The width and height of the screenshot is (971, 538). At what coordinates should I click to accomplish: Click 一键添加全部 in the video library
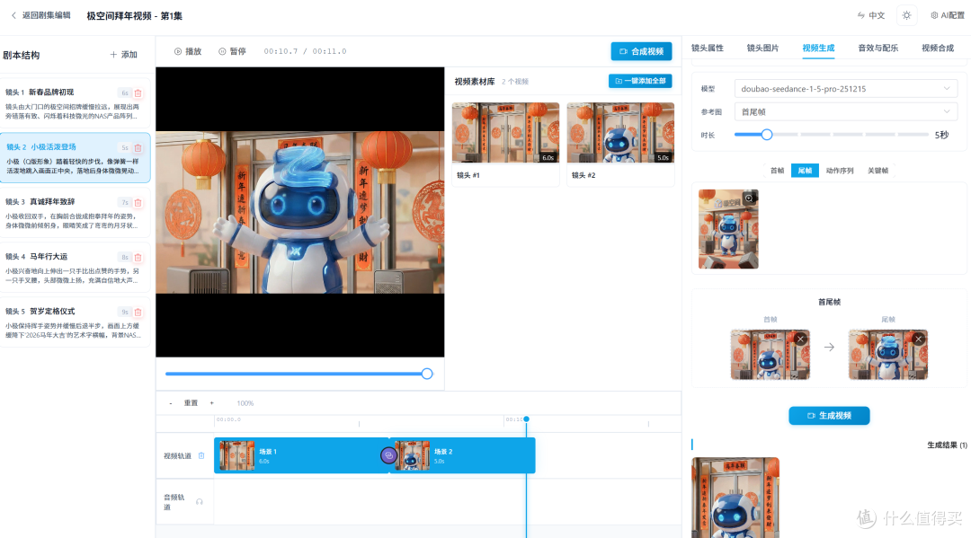coord(640,81)
